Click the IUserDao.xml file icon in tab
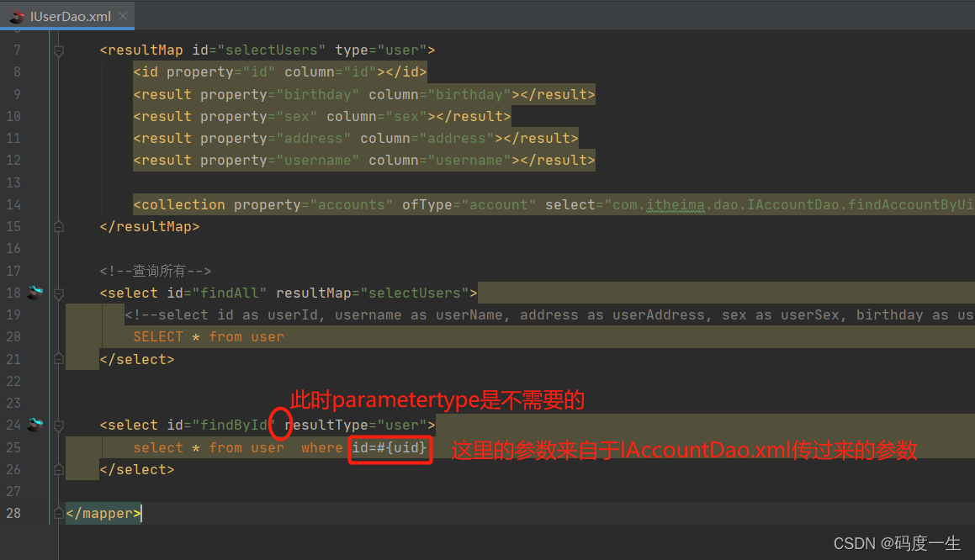The image size is (975, 560). click(17, 17)
